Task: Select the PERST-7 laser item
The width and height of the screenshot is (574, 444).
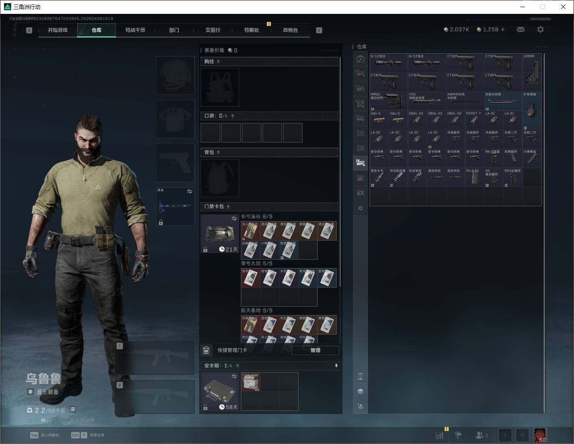Action: tap(475, 120)
